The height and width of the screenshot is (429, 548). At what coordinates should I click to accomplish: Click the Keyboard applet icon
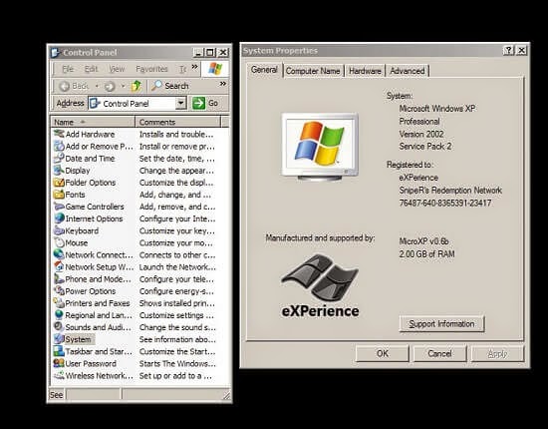click(59, 230)
